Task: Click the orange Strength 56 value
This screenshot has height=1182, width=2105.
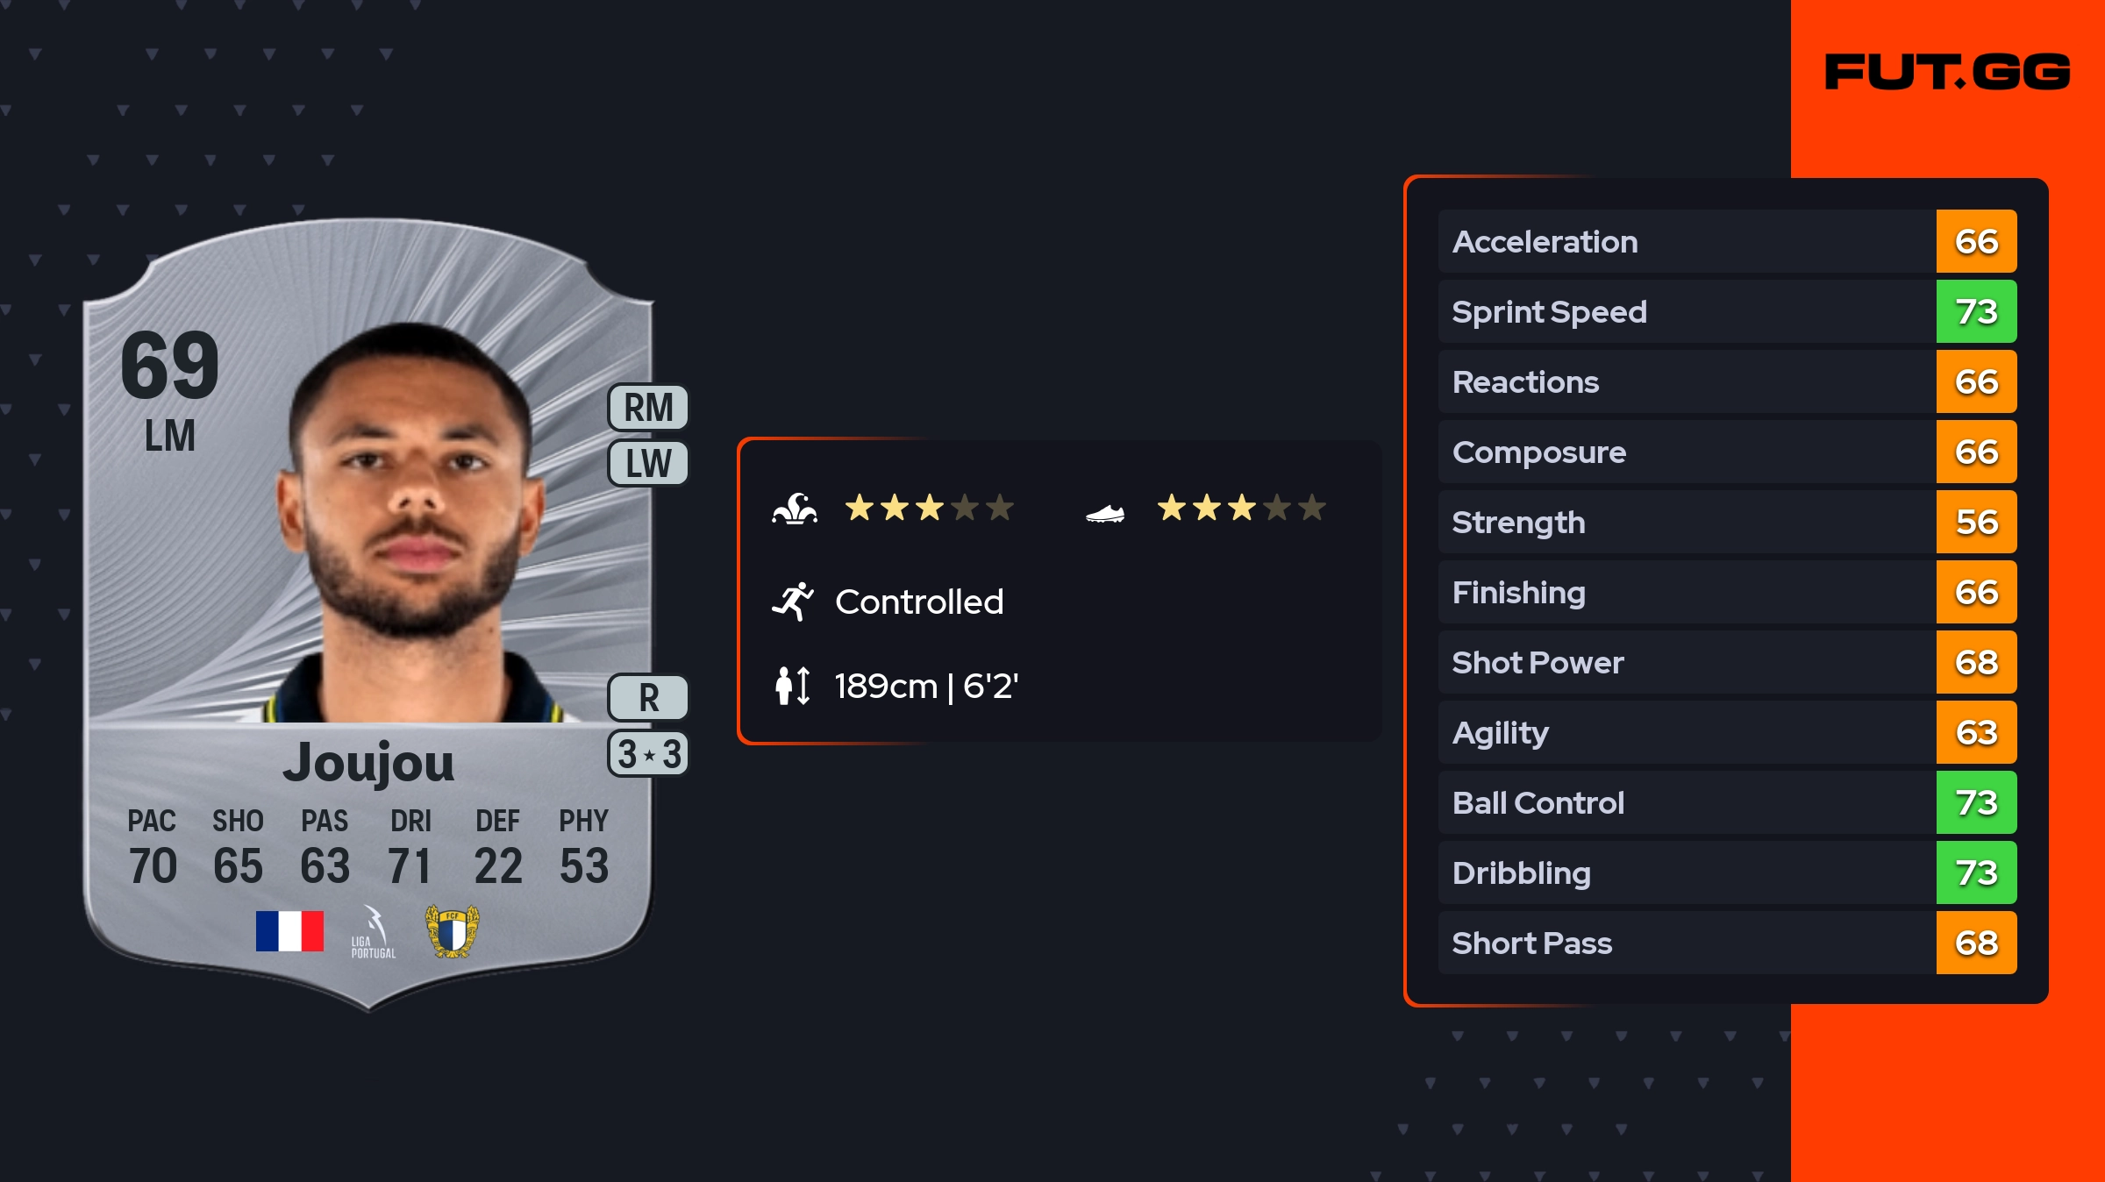Action: coord(1976,522)
